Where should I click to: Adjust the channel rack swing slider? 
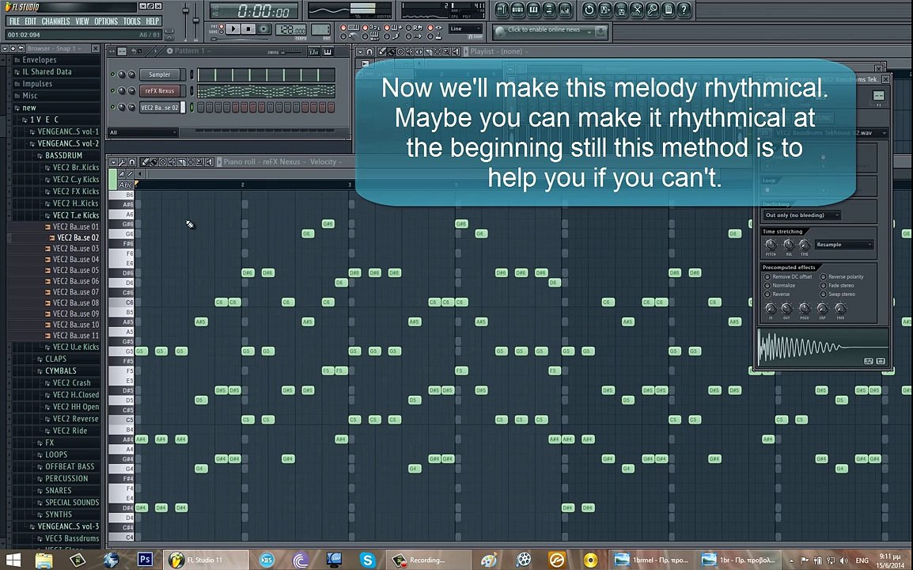point(292,52)
